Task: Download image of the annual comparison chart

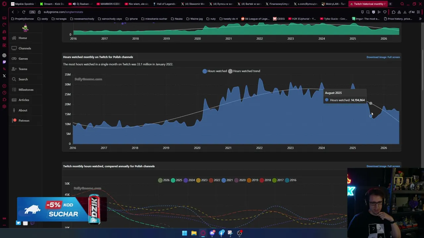Action: 376,166
